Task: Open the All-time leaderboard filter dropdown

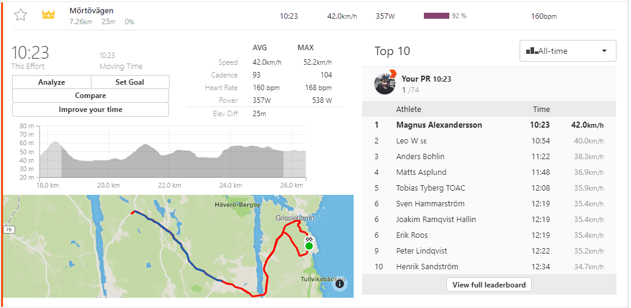Action: [x=567, y=51]
